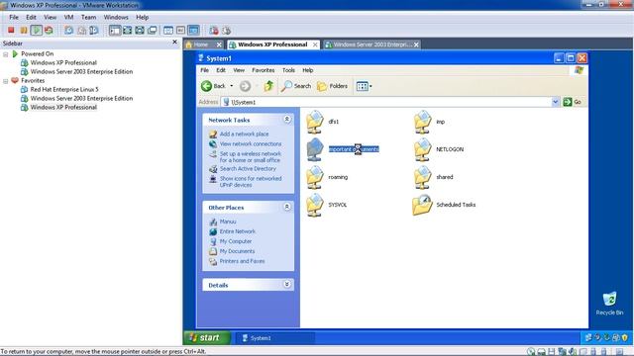Open the address bar dropdown arrow
The image size is (634, 356).
[555, 102]
